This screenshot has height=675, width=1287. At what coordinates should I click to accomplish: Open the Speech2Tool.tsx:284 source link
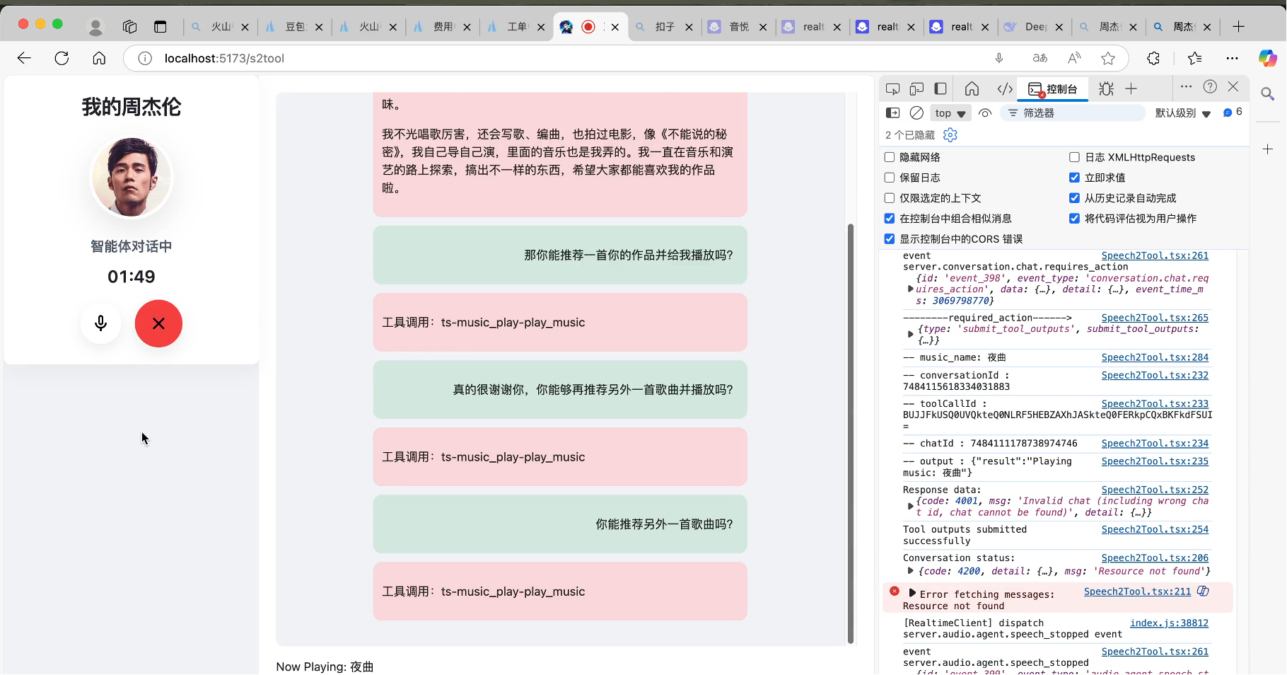tap(1154, 357)
